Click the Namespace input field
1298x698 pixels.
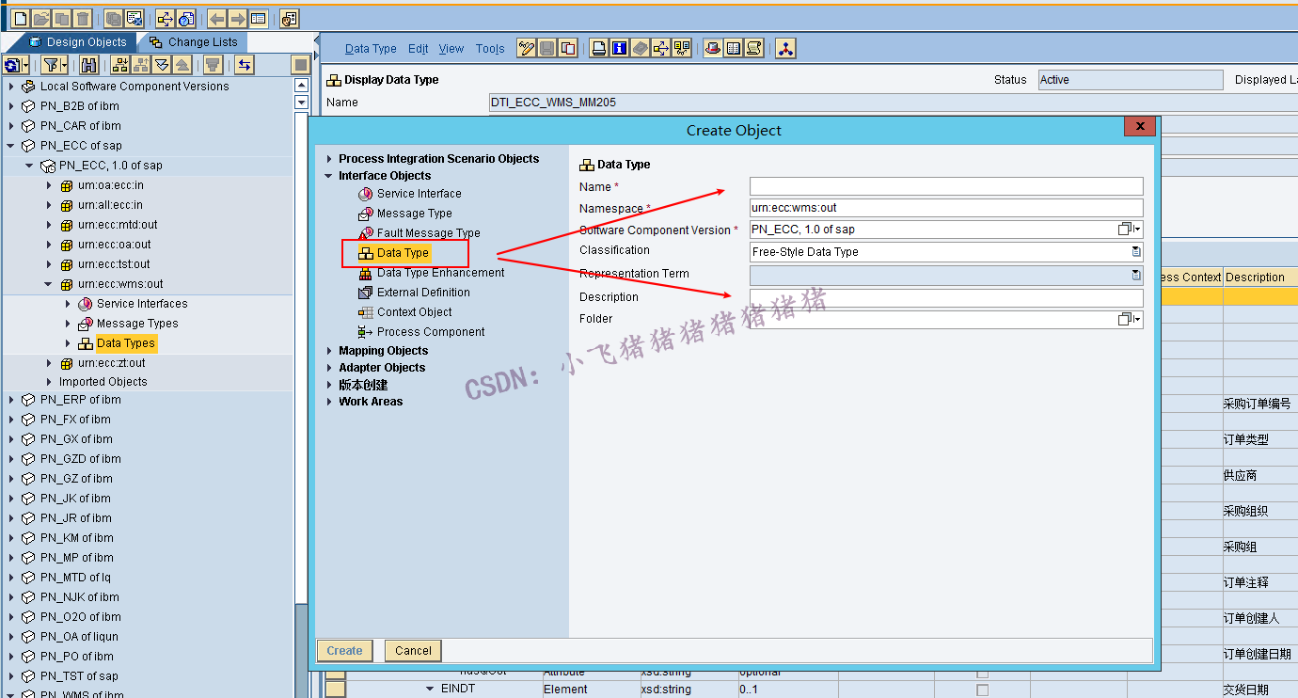[946, 208]
